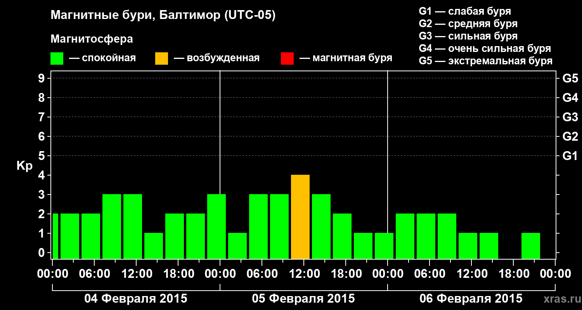Click the '05 Февраля 2015' date label
Viewport: 582px width, 310px height.
tap(303, 299)
